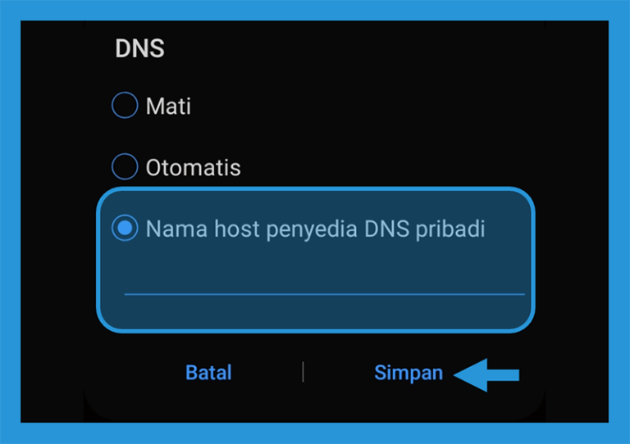
Task: Click the blue arrow icon beside Simpan
Action: (x=486, y=375)
